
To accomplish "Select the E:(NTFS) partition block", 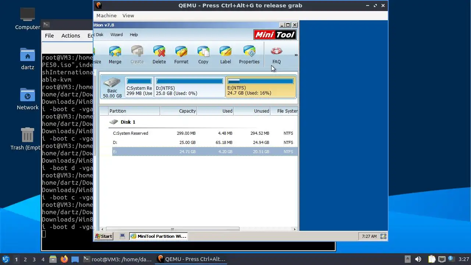I will [261, 87].
